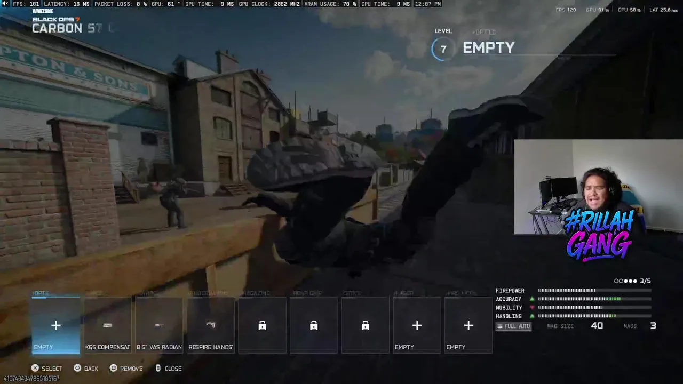Click the LAT 25.8 ms readout
683x384 pixels.
pyautogui.click(x=664, y=10)
